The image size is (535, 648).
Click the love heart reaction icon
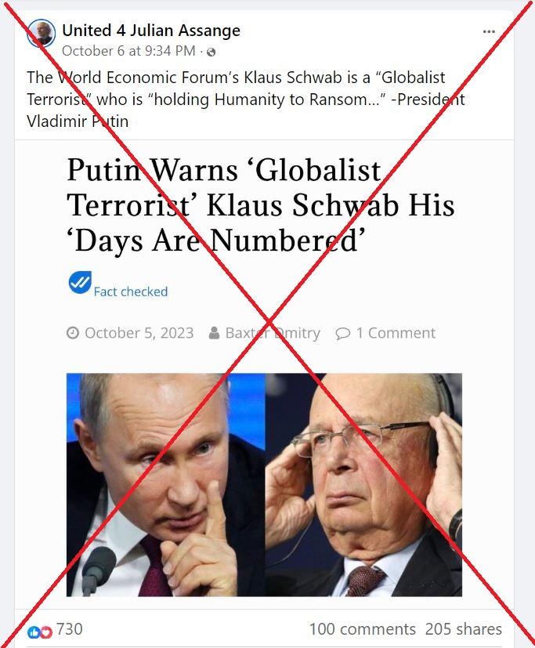point(46,632)
